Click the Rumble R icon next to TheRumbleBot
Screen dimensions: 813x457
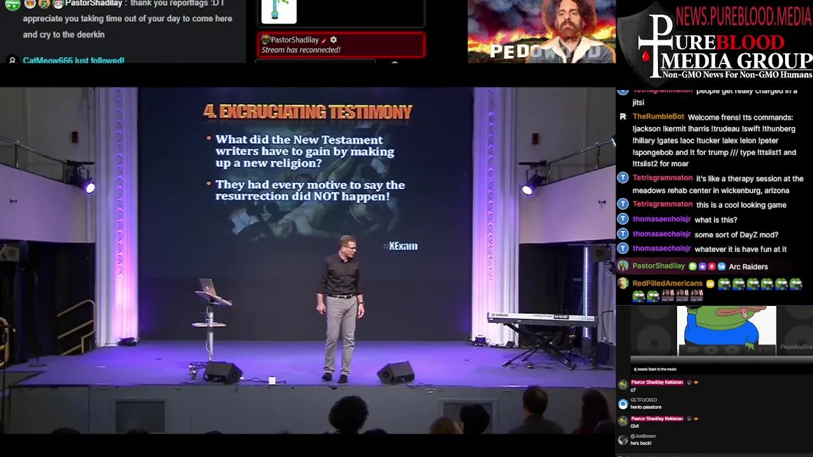coord(623,117)
